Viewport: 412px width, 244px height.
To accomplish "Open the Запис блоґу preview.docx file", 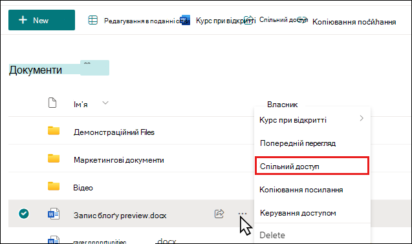I will (120, 216).
